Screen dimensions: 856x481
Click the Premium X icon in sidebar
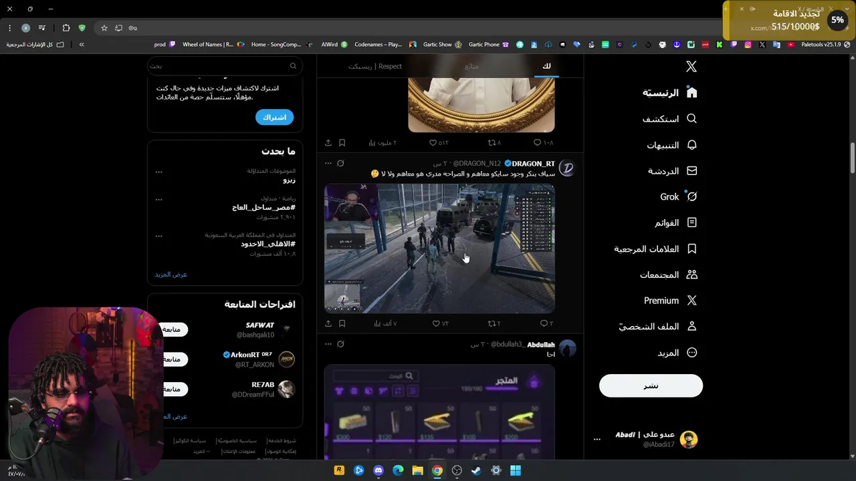coord(692,301)
